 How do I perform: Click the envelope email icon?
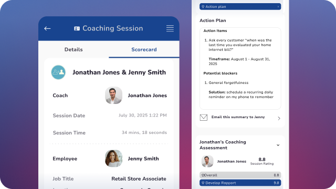[204, 118]
